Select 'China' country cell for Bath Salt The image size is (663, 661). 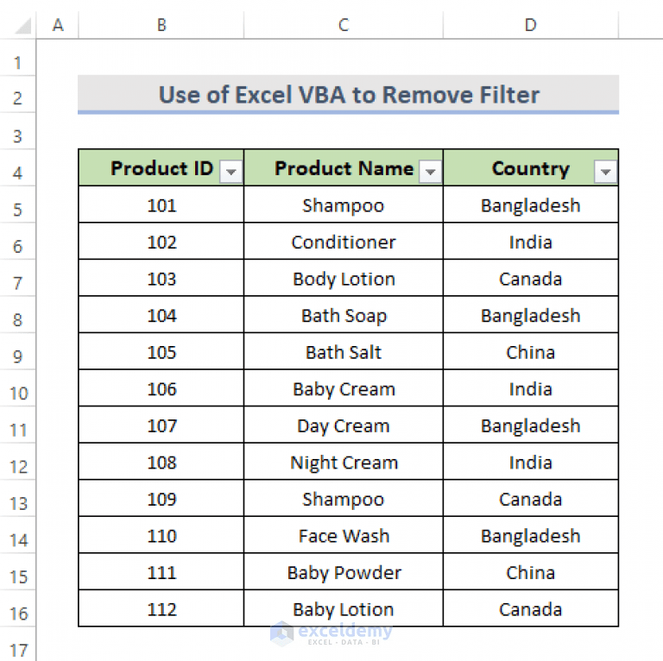[x=531, y=352]
